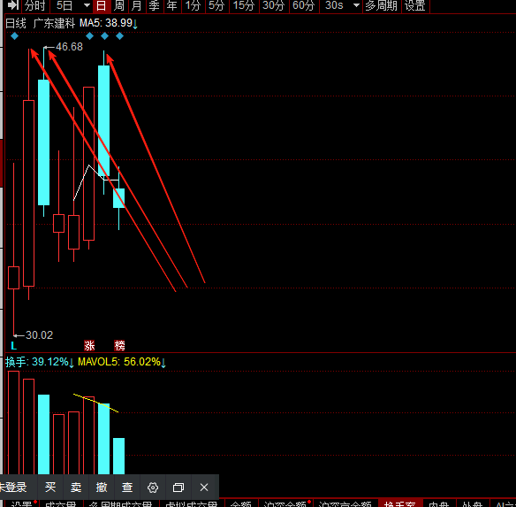Select the 换手率 indicator tab

[399, 503]
